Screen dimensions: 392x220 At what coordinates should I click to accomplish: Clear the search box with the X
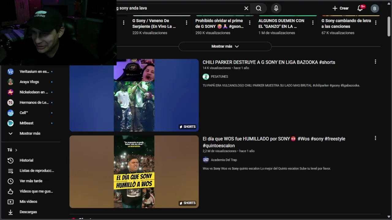246,8
